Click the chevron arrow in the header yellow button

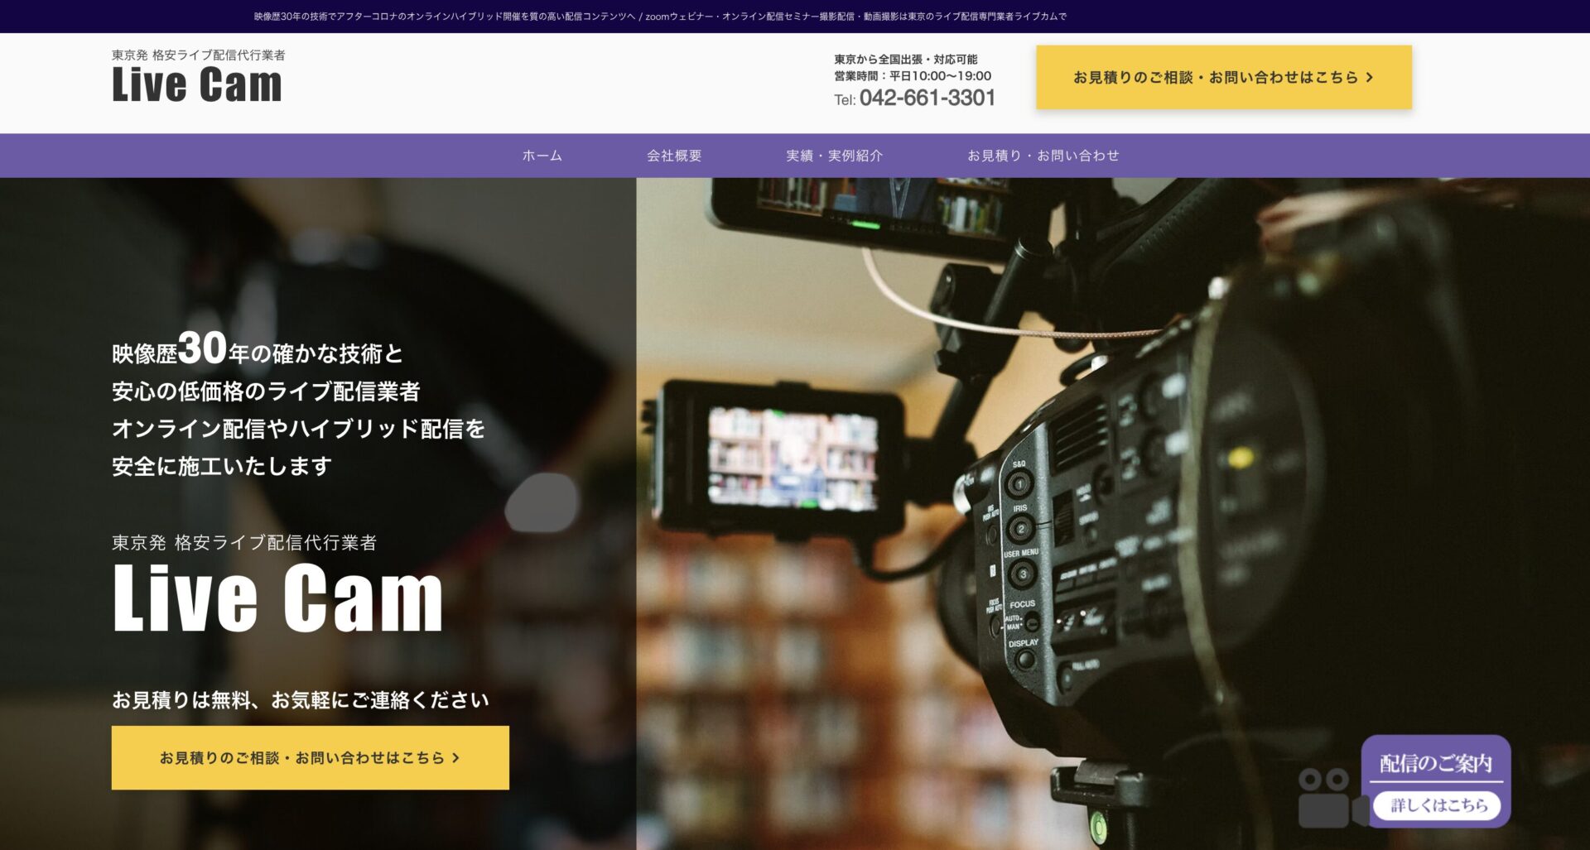coord(1370,78)
